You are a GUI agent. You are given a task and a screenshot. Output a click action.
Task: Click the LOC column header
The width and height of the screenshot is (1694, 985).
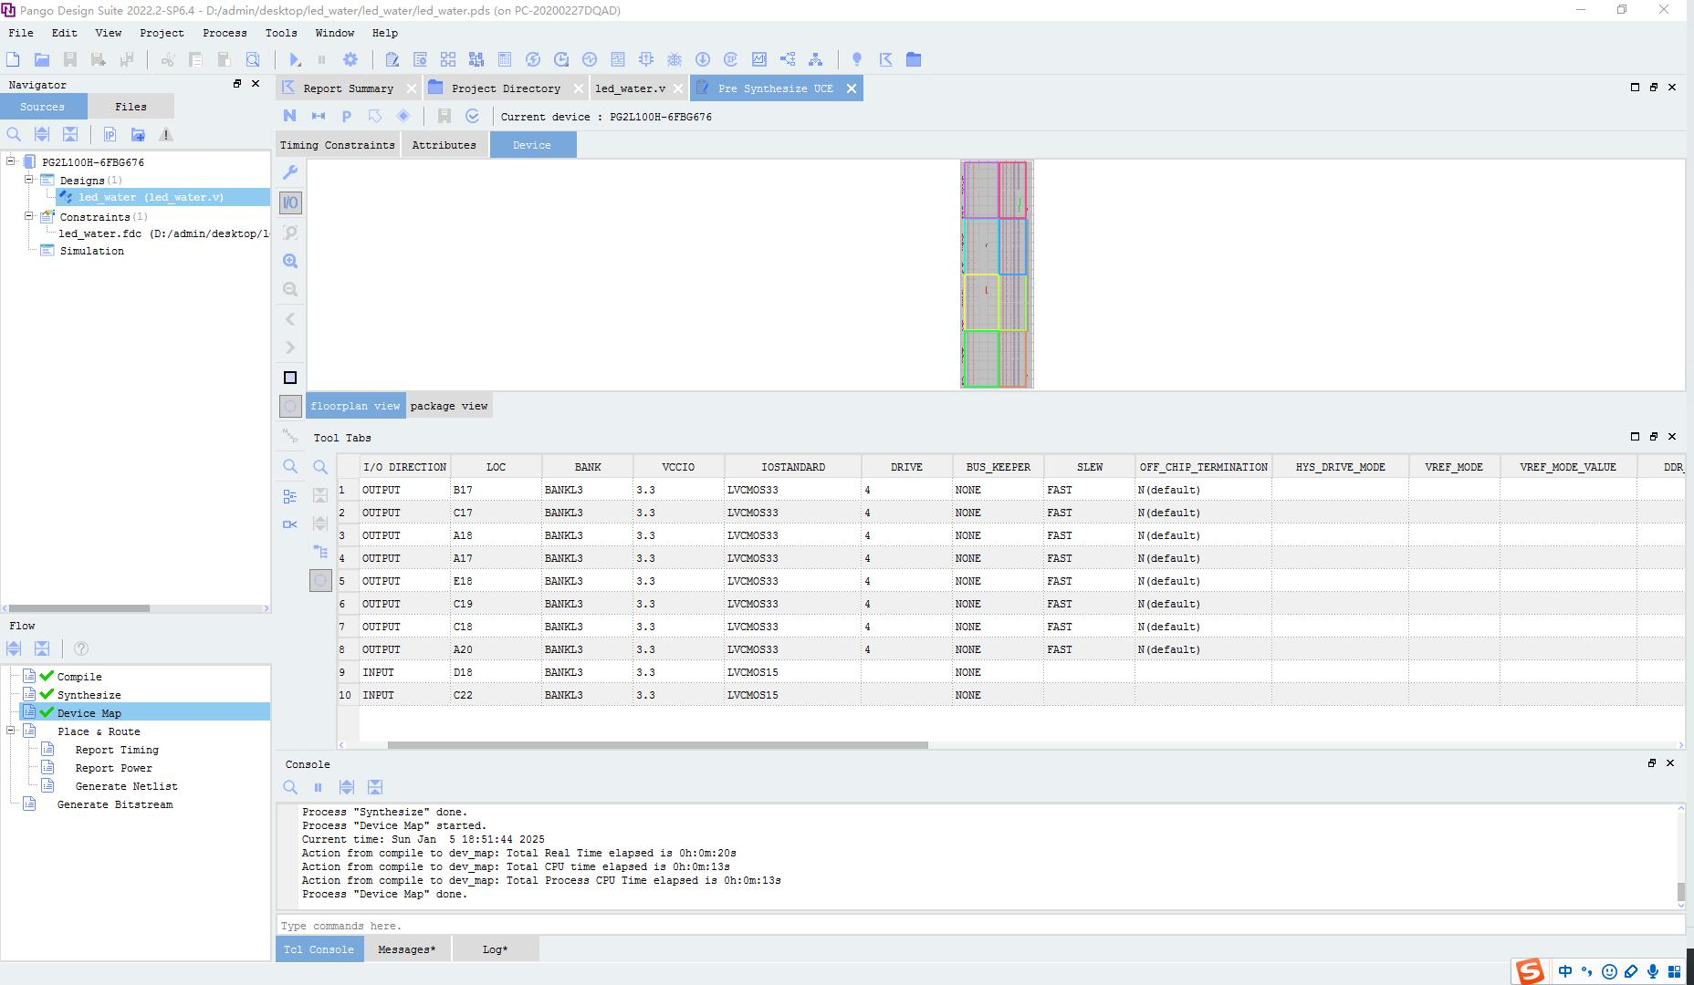point(496,467)
